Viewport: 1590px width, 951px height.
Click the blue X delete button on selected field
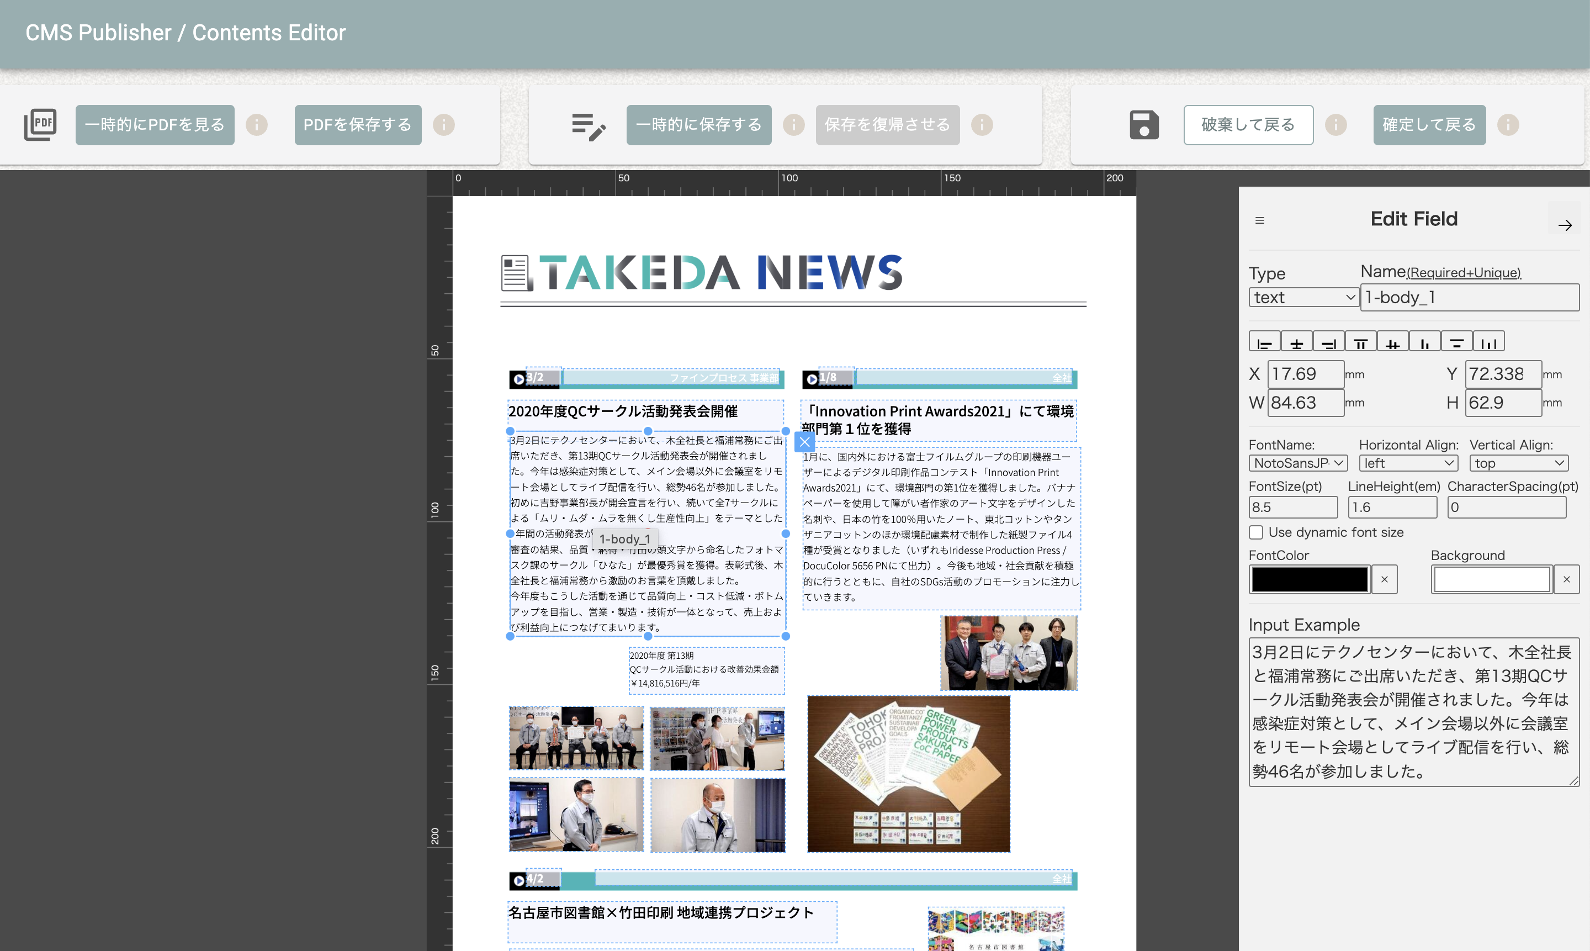click(x=804, y=442)
